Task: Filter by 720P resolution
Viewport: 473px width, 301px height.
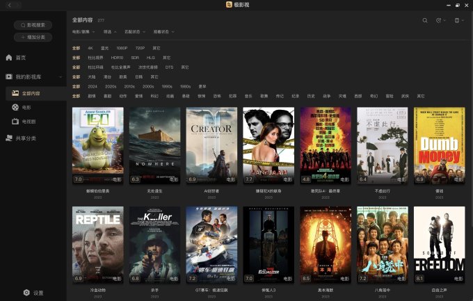Action: coord(140,48)
